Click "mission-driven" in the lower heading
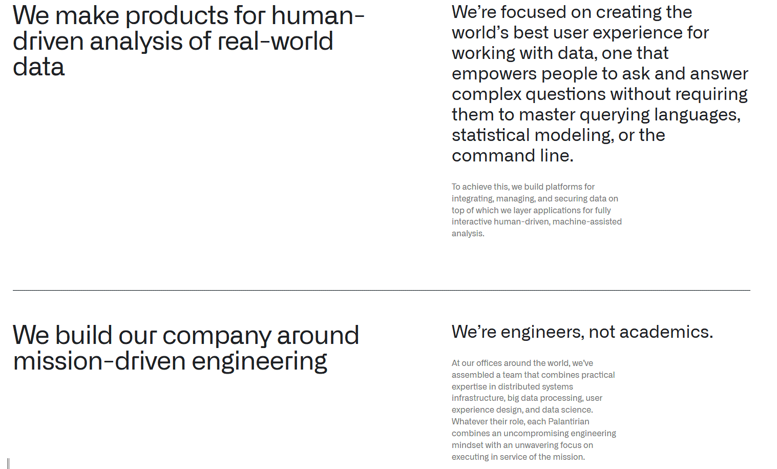Image resolution: width=777 pixels, height=469 pixels. point(99,361)
